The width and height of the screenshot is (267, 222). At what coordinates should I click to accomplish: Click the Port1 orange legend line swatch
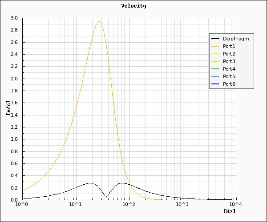(x=216, y=46)
